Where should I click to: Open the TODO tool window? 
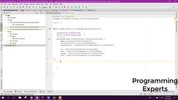pyautogui.click(x=50, y=92)
